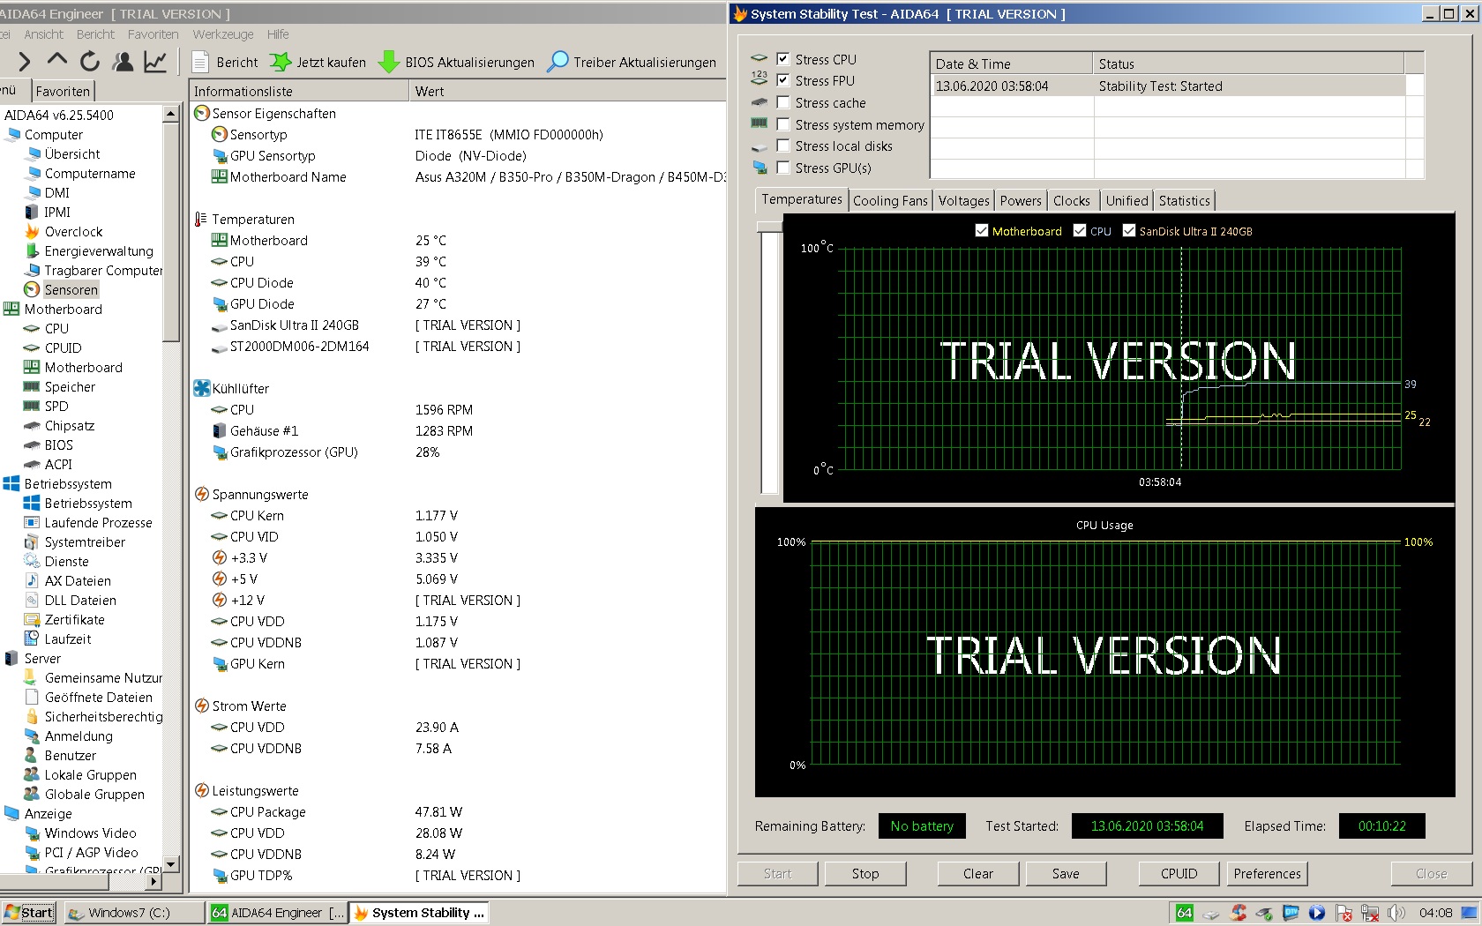Select the Server tree node

[42, 658]
